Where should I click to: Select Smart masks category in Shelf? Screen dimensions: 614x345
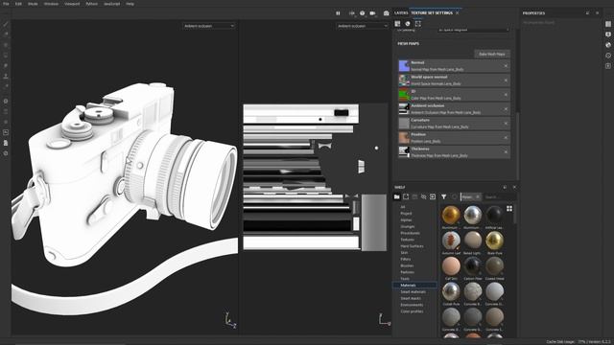411,298
